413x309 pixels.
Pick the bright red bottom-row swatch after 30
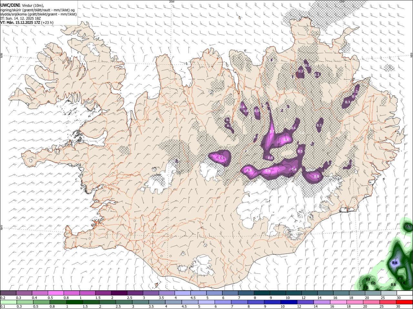404,302
